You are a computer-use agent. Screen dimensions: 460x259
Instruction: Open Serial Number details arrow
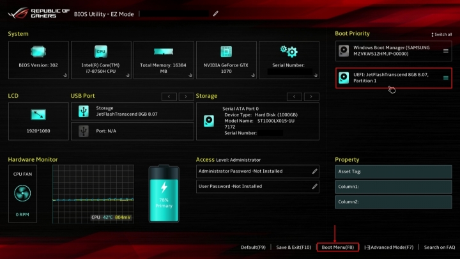click(316, 75)
